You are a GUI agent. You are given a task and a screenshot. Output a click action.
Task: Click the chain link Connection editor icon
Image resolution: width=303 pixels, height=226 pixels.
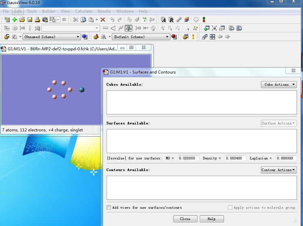(x=179, y=19)
